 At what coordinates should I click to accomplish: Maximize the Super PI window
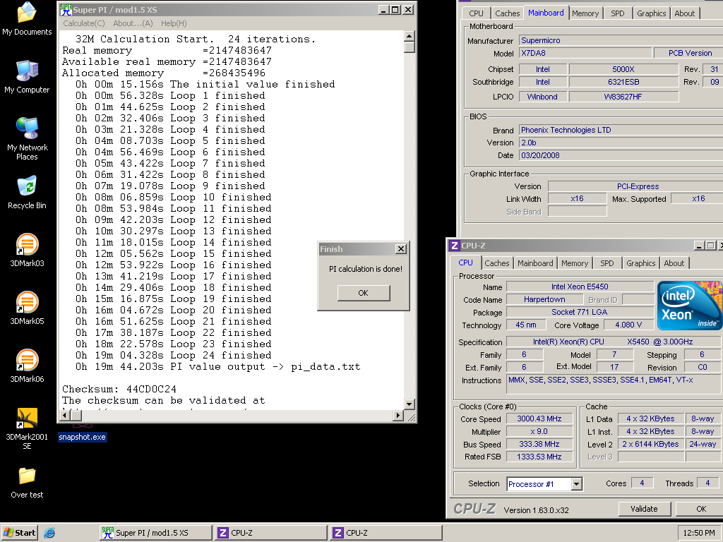coord(395,10)
